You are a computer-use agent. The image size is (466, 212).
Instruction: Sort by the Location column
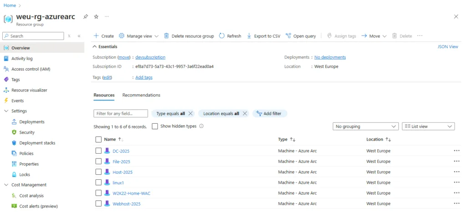tap(379, 139)
